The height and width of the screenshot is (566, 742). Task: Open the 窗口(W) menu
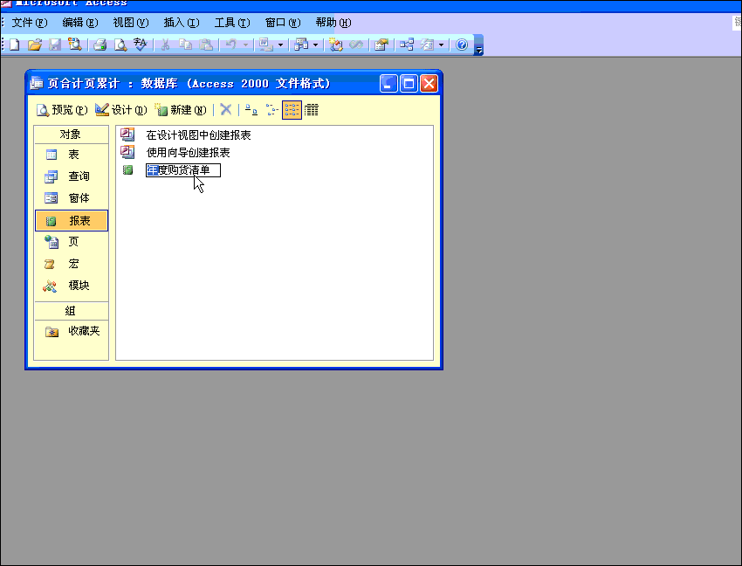click(x=283, y=23)
